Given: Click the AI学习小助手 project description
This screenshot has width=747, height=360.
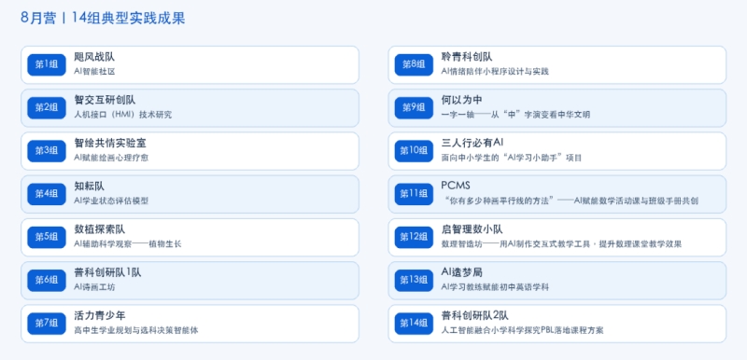Looking at the screenshot, I should 512,158.
